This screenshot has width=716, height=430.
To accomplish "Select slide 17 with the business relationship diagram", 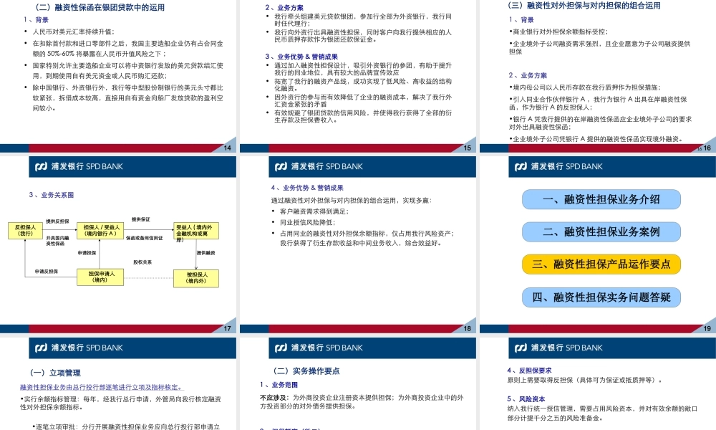I will click(x=118, y=244).
